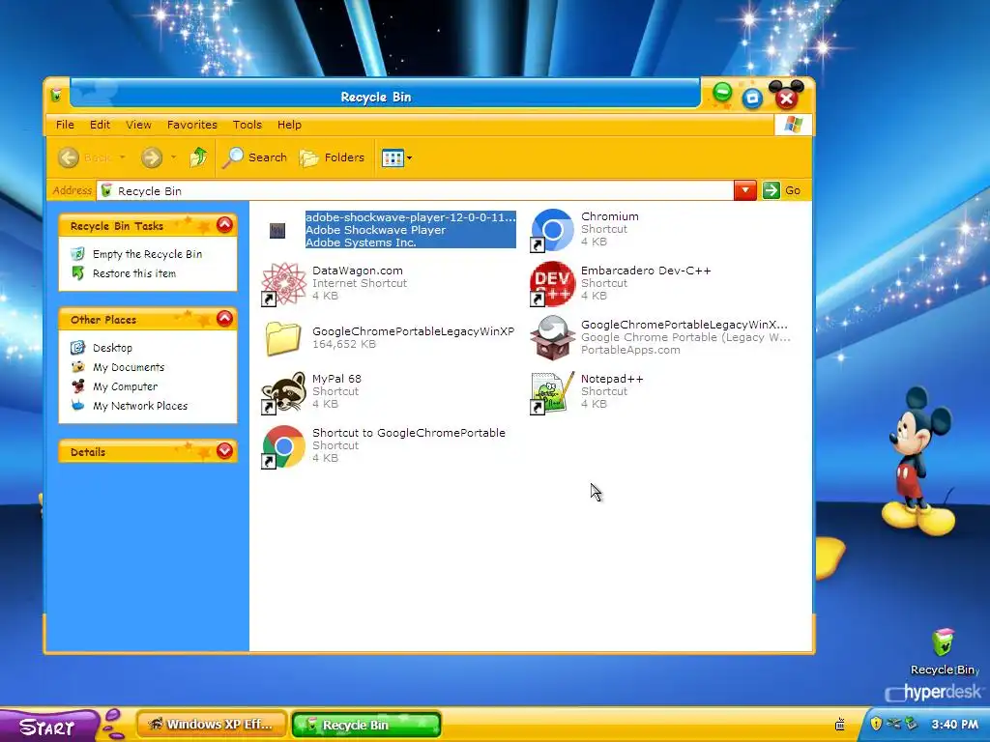Select the text "DataWagon.com"
Screen dimensions: 990x742
pyautogui.click(x=358, y=271)
